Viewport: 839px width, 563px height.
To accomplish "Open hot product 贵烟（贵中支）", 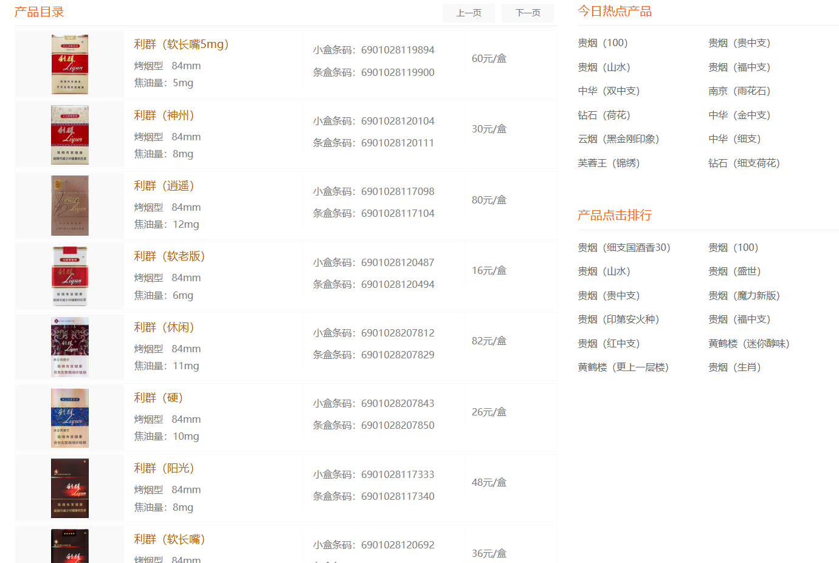I will [739, 43].
